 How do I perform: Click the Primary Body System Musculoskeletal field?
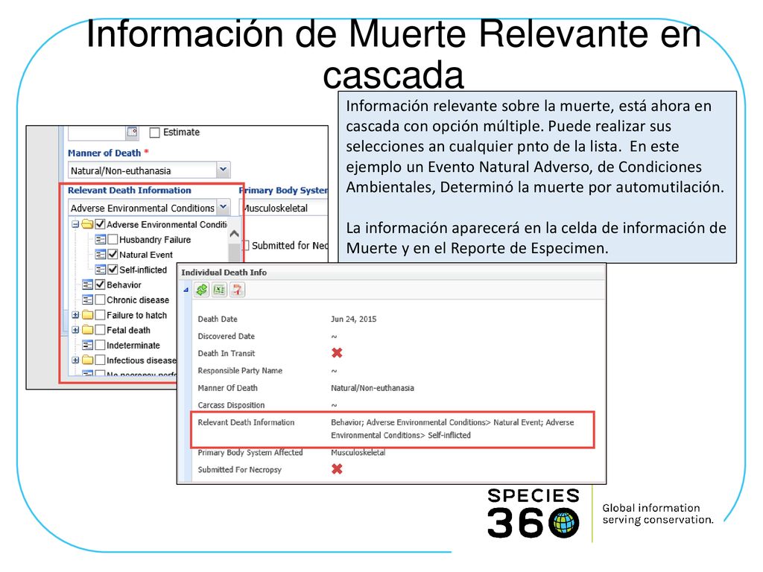point(284,208)
